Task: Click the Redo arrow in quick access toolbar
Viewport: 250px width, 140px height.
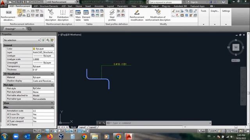Action: tap(38, 2)
